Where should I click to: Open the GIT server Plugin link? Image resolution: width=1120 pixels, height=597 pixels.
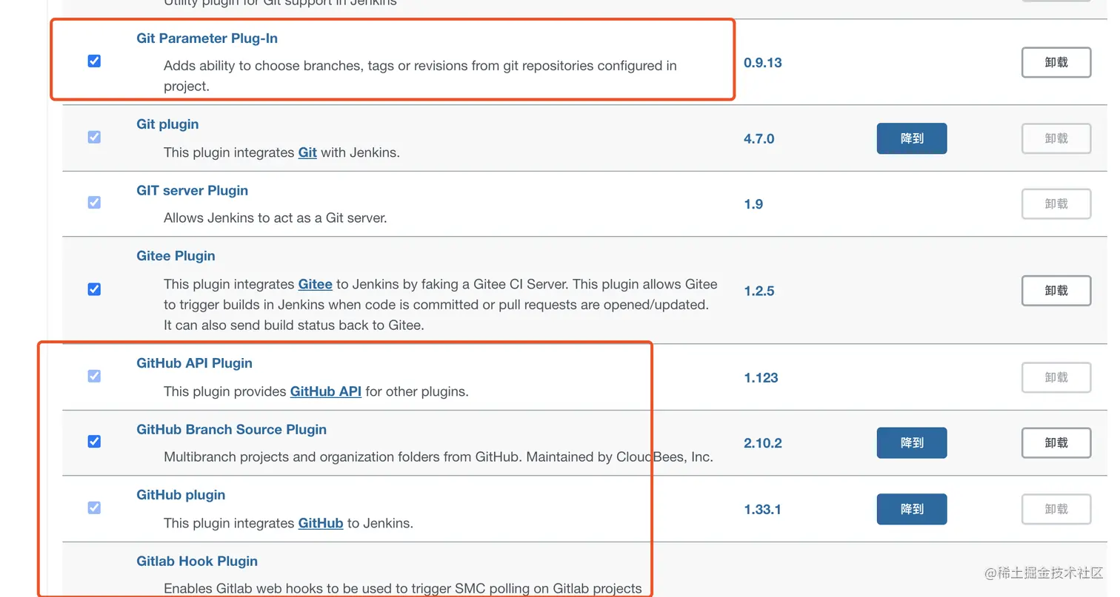coord(193,191)
